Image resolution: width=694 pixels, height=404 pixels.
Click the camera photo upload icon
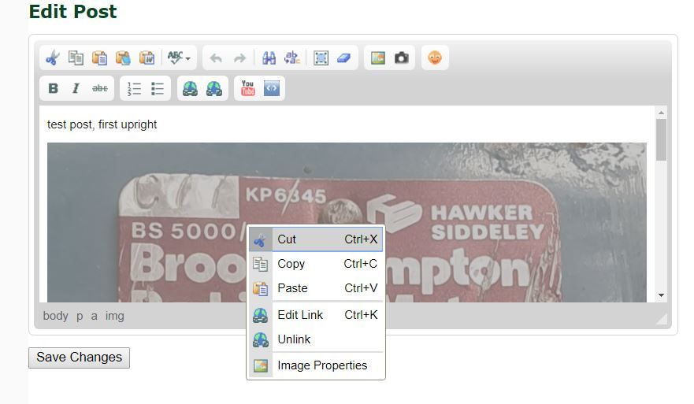[402, 58]
